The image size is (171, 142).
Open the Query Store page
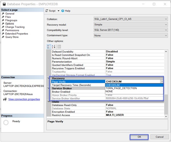(x=12, y=37)
